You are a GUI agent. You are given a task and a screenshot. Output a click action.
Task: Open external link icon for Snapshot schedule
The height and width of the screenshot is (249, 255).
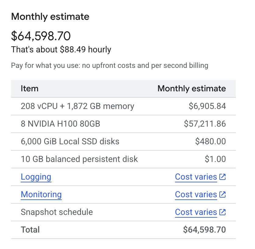pyautogui.click(x=223, y=212)
